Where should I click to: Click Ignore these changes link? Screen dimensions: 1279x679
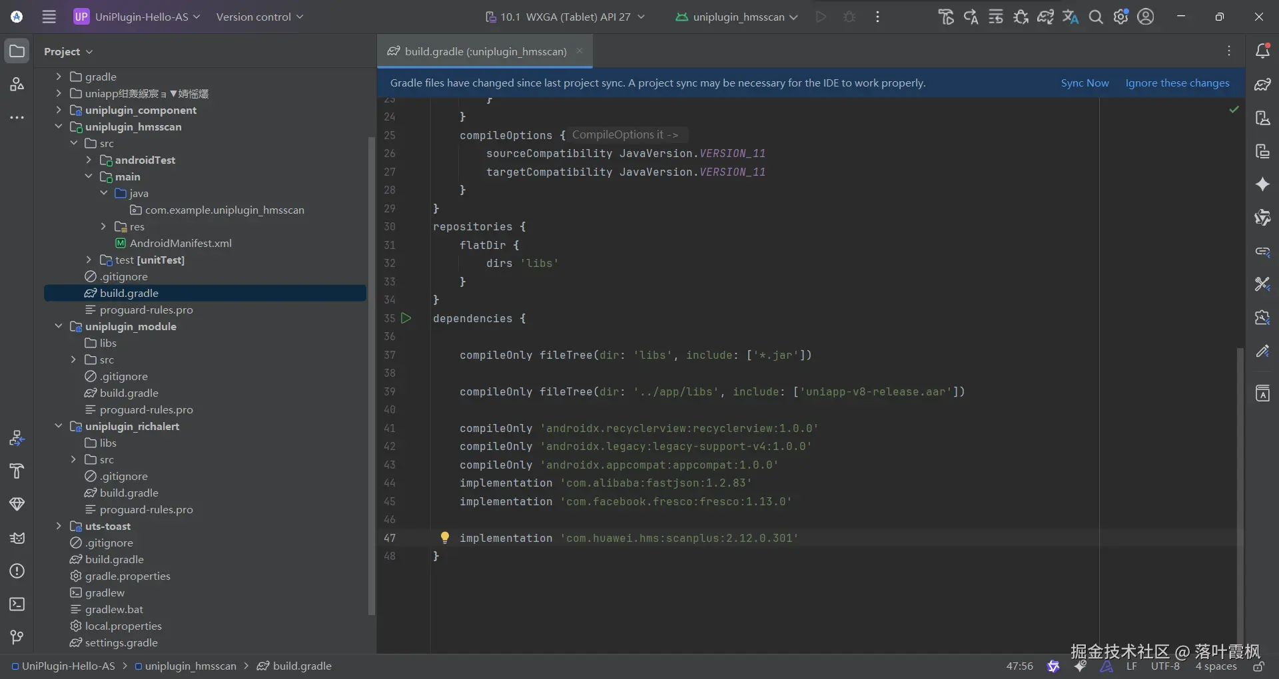tap(1177, 83)
